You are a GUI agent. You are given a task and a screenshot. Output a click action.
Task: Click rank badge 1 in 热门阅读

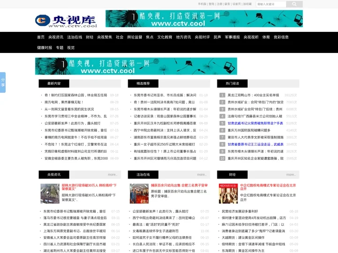(222, 95)
